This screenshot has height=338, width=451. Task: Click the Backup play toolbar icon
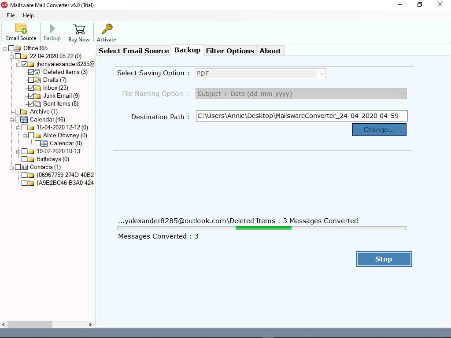pos(52,29)
